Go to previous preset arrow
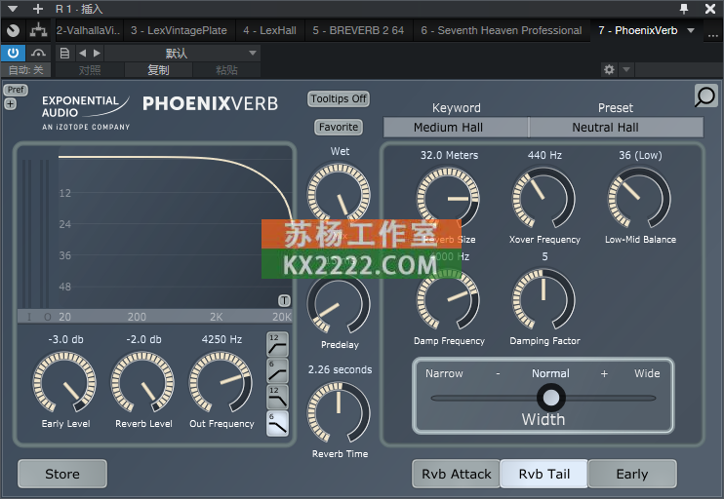The width and height of the screenshot is (724, 499). pos(83,53)
